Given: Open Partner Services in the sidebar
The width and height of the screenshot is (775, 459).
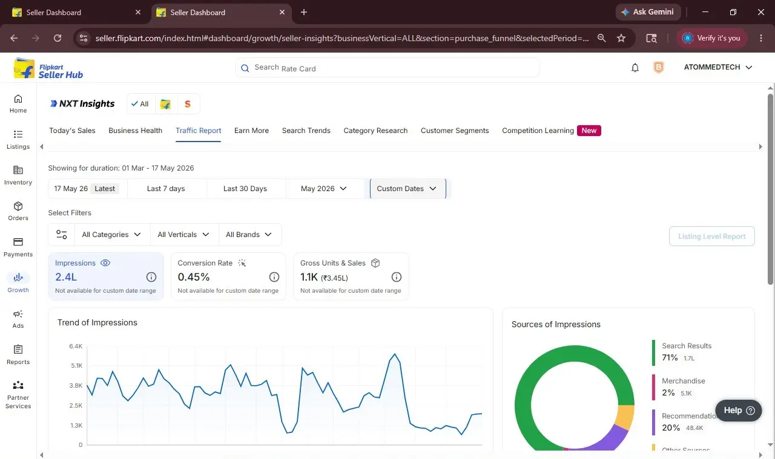Looking at the screenshot, I should pos(18,395).
